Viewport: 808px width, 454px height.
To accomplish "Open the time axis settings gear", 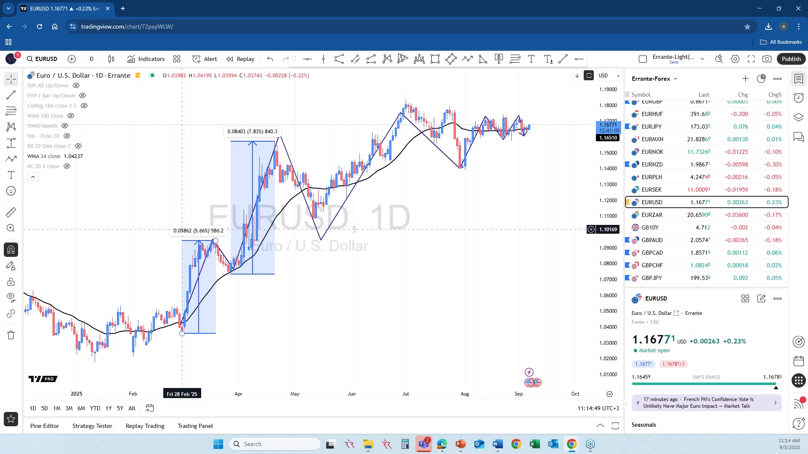I will 609,394.
